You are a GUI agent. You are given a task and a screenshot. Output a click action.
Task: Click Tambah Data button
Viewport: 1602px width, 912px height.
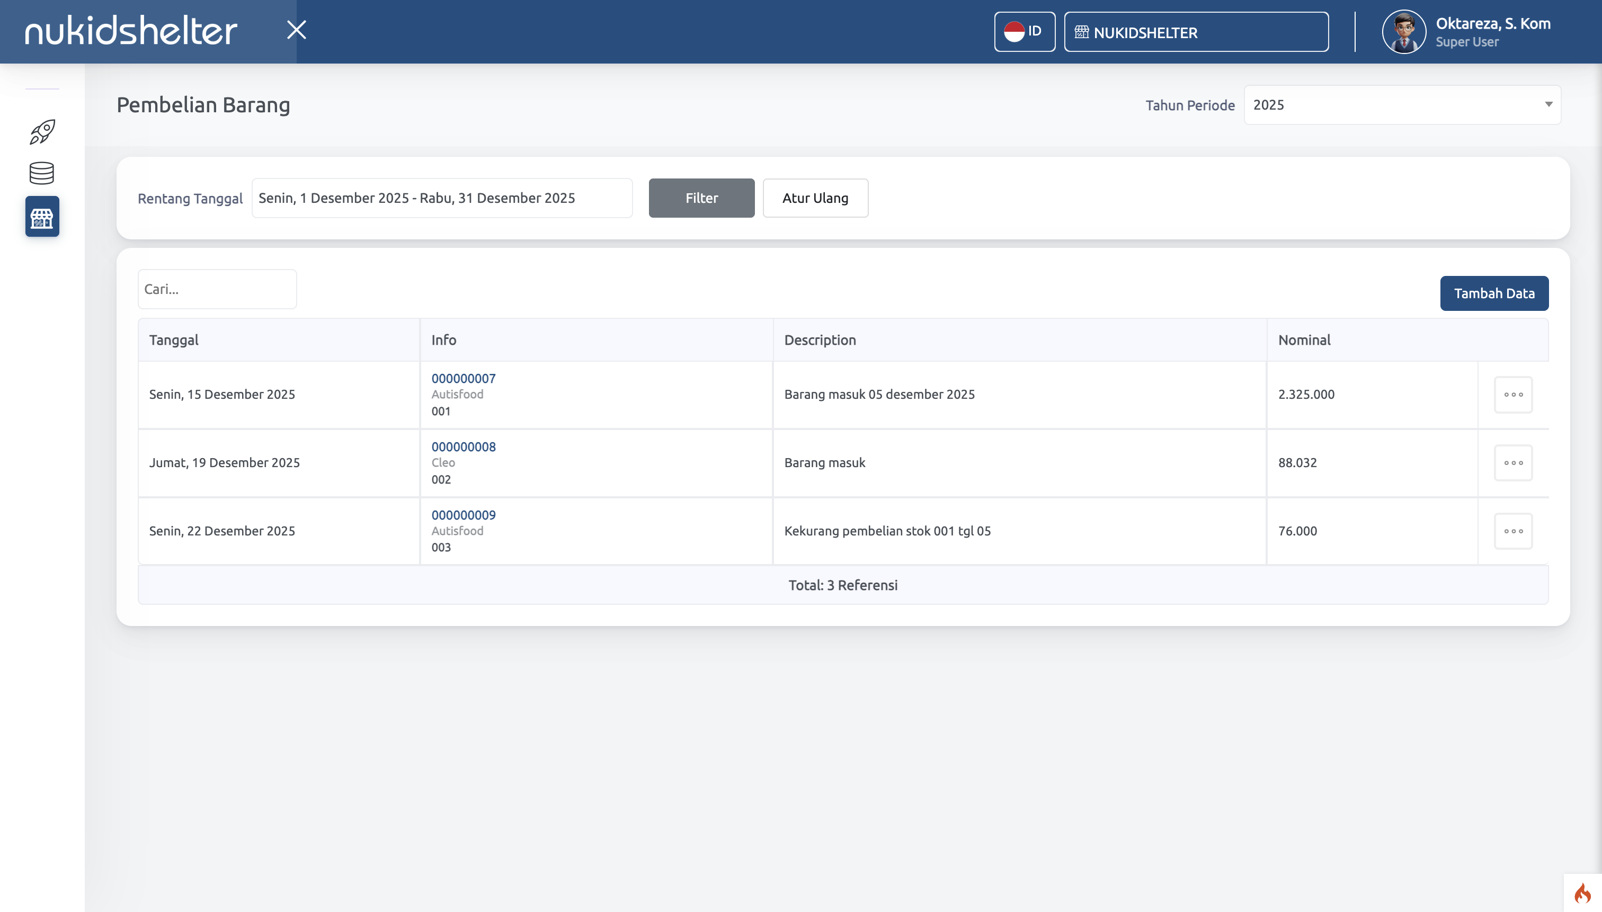click(x=1493, y=293)
